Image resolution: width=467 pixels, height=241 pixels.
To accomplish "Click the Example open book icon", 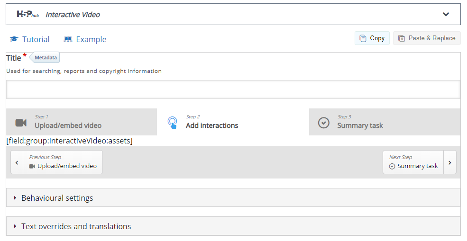I will coord(68,39).
